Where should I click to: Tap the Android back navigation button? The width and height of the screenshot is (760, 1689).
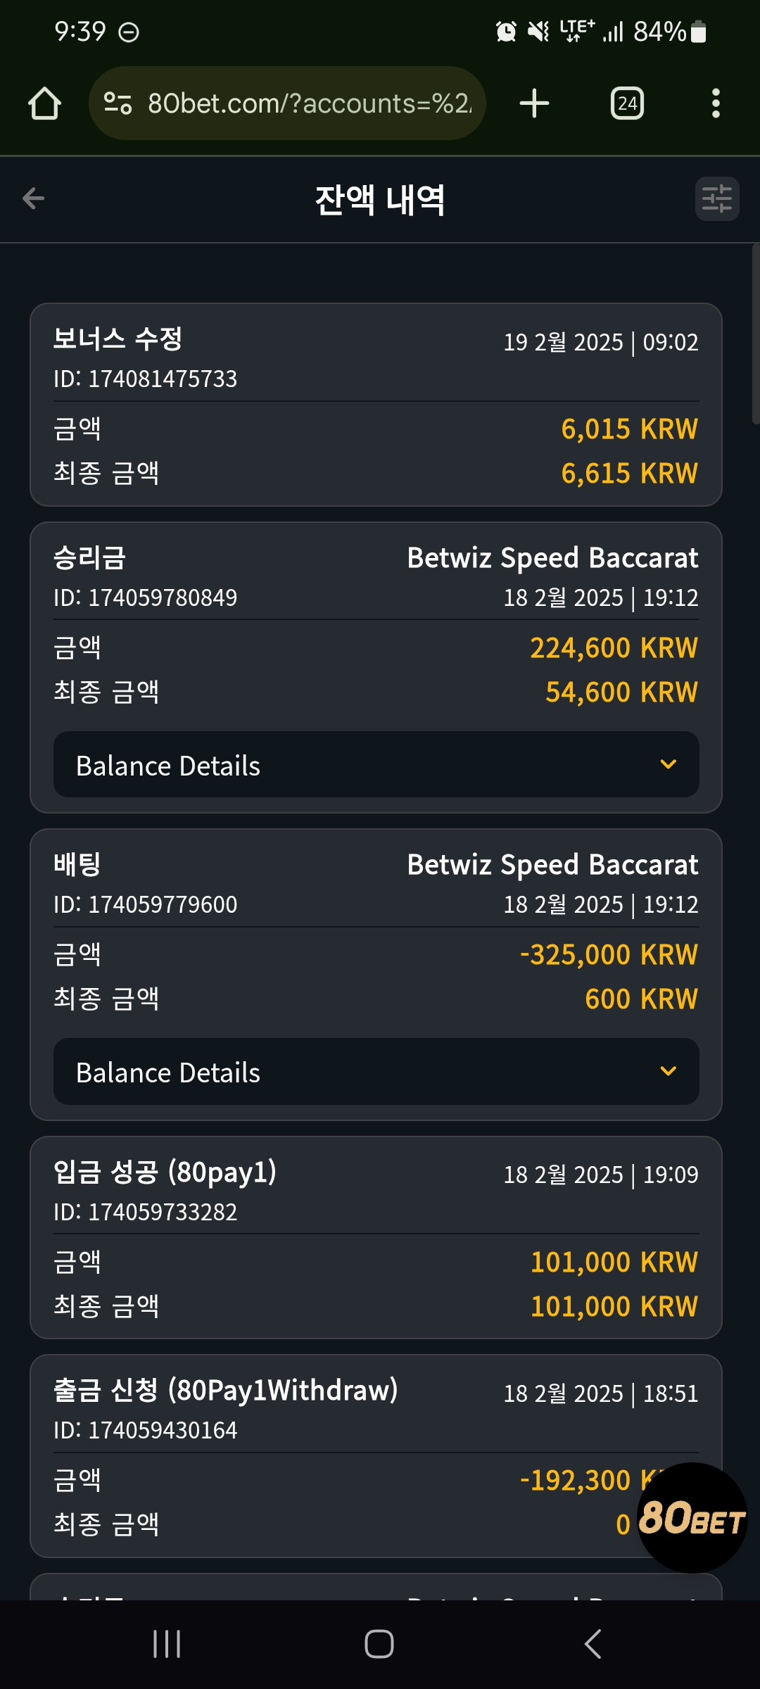pyautogui.click(x=593, y=1644)
